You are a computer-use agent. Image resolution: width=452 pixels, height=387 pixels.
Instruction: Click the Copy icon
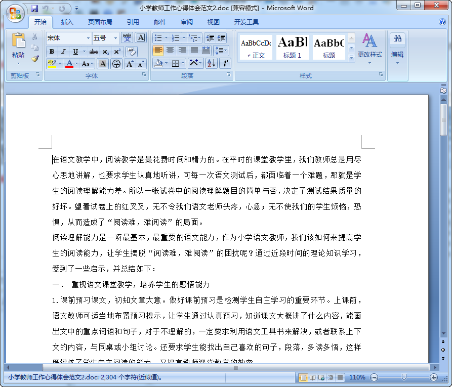point(35,48)
